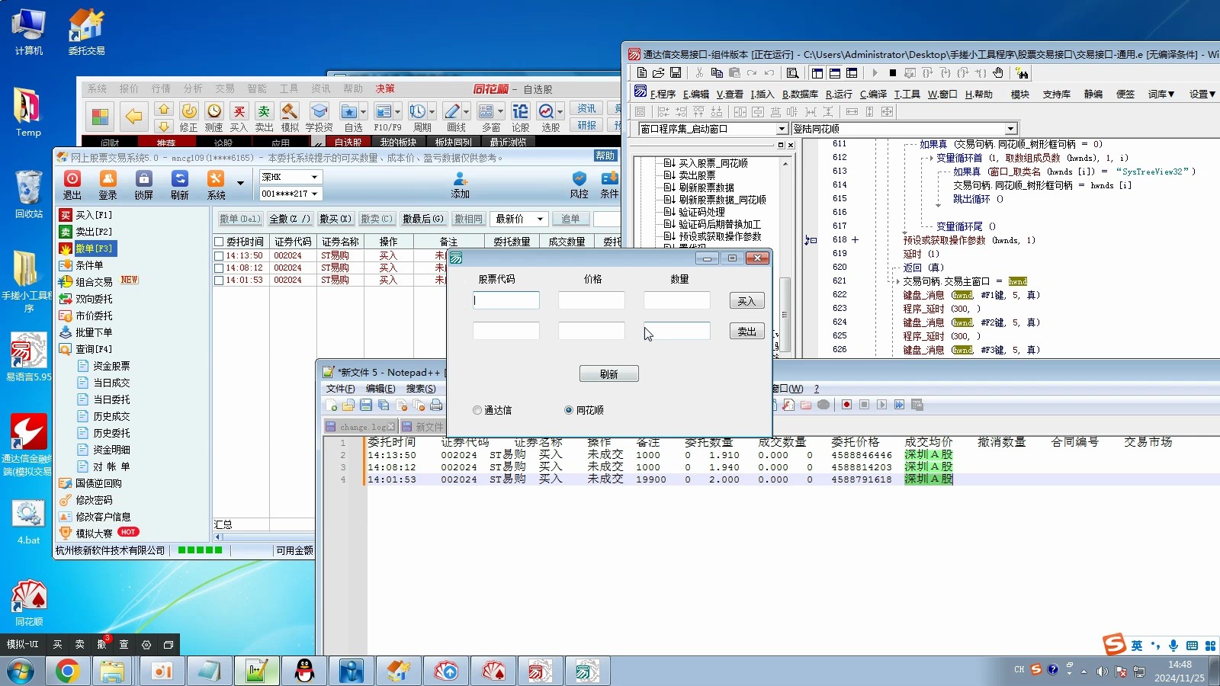Open the 系统 tools icon
The width and height of the screenshot is (1220, 686).
coord(217,184)
